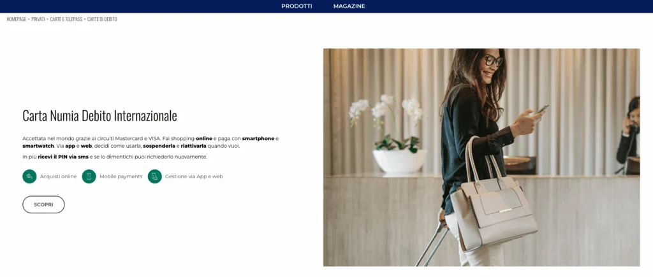Open the PRODOTTI menu
Viewport: 653px width, 277px height.
(297, 6)
